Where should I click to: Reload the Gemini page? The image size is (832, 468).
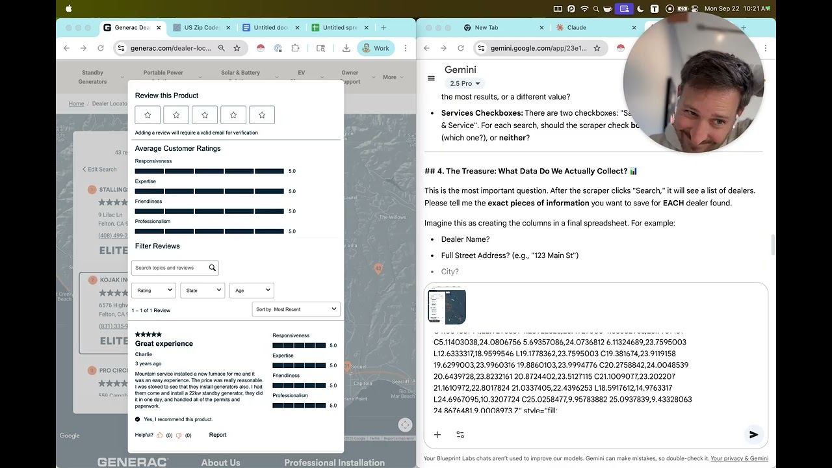click(461, 48)
